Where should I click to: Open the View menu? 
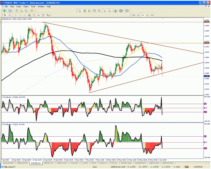(x=12, y=6)
